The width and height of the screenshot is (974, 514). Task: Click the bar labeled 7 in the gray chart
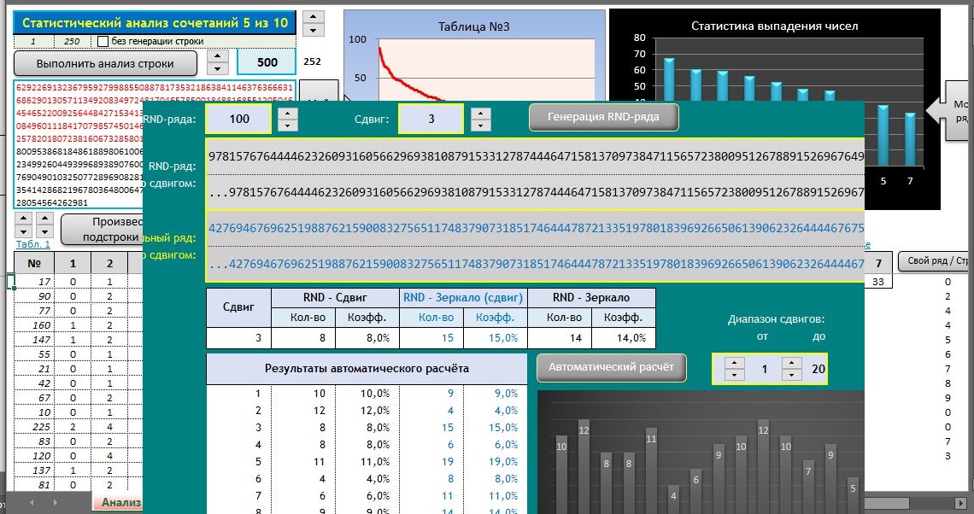(x=808, y=487)
